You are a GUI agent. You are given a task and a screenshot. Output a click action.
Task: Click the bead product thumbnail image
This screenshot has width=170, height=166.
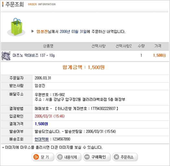pos(6,56)
